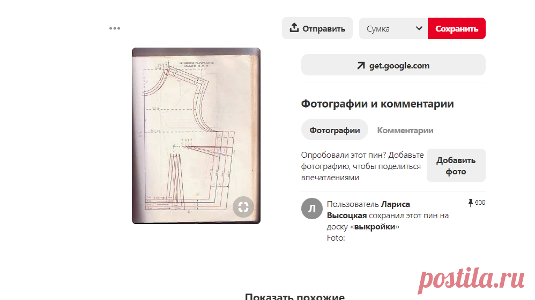Click the share arrow icon in Отправить
The height and width of the screenshot is (300, 535).
point(294,28)
